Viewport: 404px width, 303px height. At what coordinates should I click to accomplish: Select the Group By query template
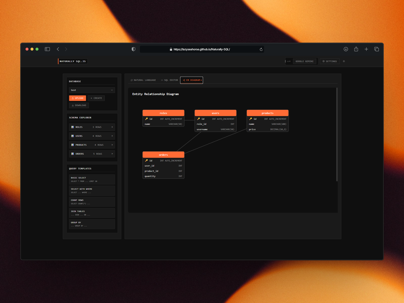coord(92,224)
